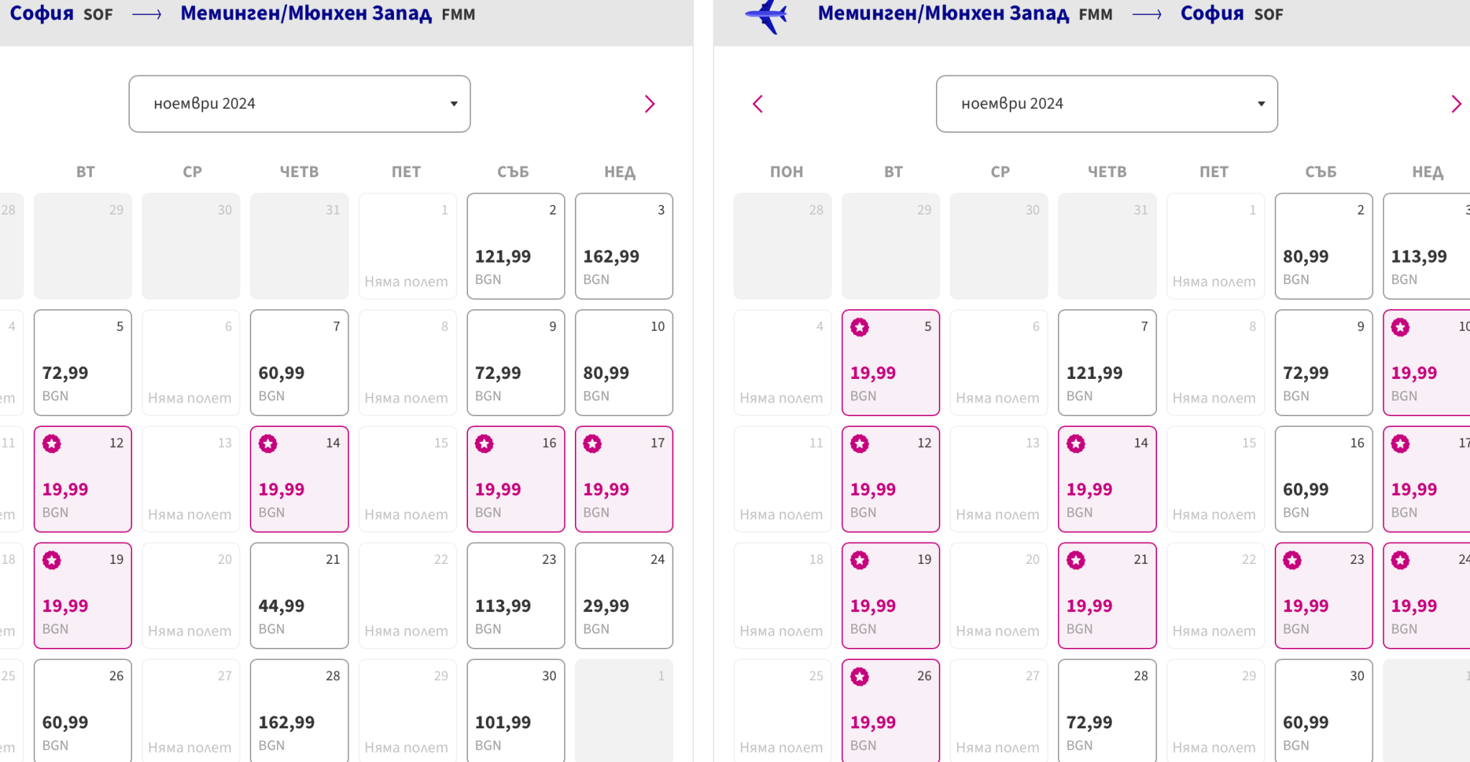Click the star deal icon on outbound 12 November
The width and height of the screenshot is (1470, 762).
click(x=52, y=444)
